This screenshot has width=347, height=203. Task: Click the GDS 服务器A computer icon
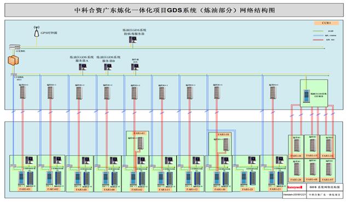pos(83,67)
